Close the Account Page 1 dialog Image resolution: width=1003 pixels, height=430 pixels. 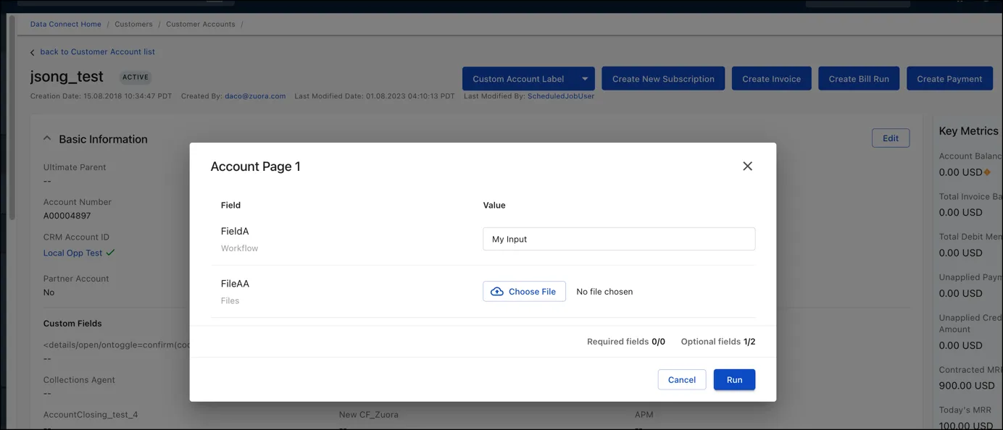tap(747, 166)
